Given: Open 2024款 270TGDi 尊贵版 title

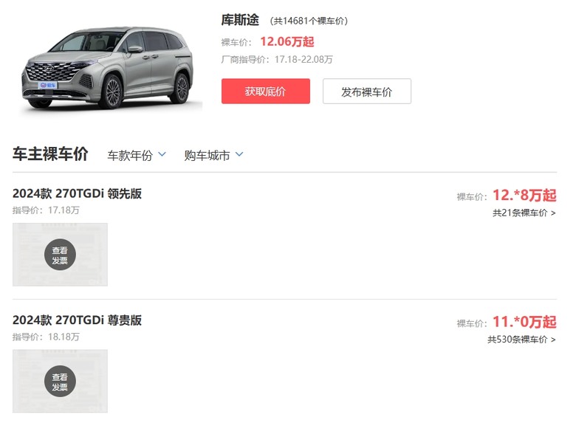Looking at the screenshot, I should click(77, 320).
